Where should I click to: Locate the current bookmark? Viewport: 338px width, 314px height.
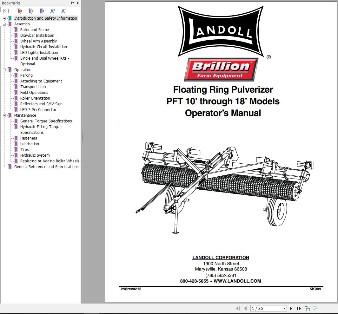pos(42,11)
